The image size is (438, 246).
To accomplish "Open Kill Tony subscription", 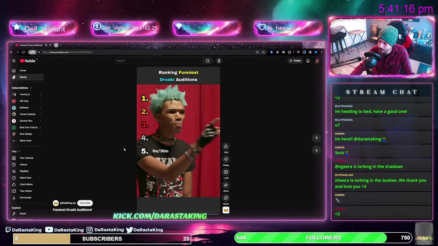I will click(27, 101).
